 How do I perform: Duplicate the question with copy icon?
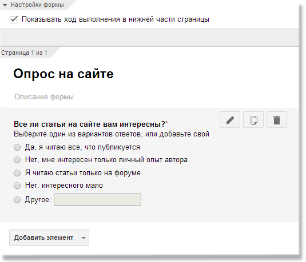pos(253,120)
